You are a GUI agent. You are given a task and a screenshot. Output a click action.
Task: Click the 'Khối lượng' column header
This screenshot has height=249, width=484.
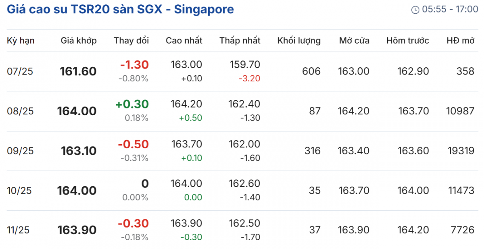299,40
